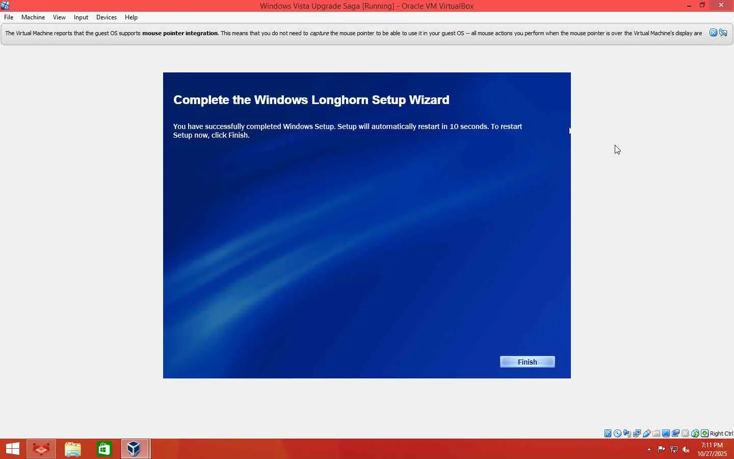Image resolution: width=734 pixels, height=459 pixels.
Task: Click the hard disk activity status icon
Action: pos(608,433)
